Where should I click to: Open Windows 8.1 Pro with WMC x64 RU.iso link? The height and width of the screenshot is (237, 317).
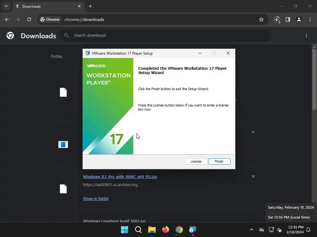(x=120, y=177)
